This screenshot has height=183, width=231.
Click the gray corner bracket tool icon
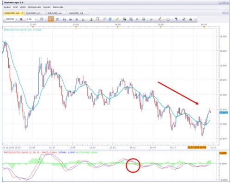tap(176, 19)
